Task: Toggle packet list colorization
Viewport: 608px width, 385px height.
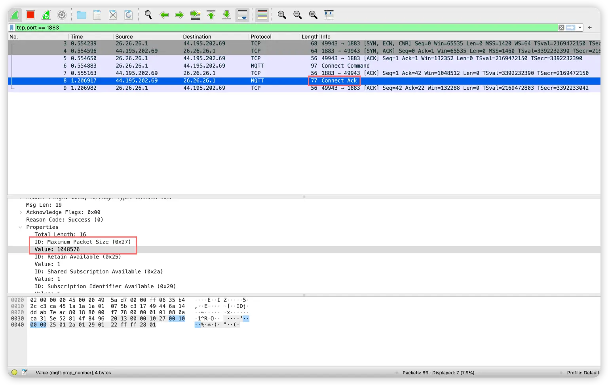Action: tap(262, 15)
